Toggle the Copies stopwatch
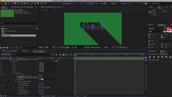 point(17,75)
